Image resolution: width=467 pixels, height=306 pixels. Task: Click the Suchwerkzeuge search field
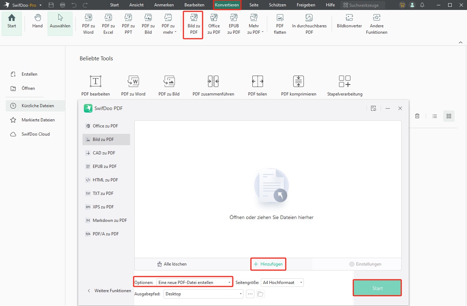[x=363, y=5]
